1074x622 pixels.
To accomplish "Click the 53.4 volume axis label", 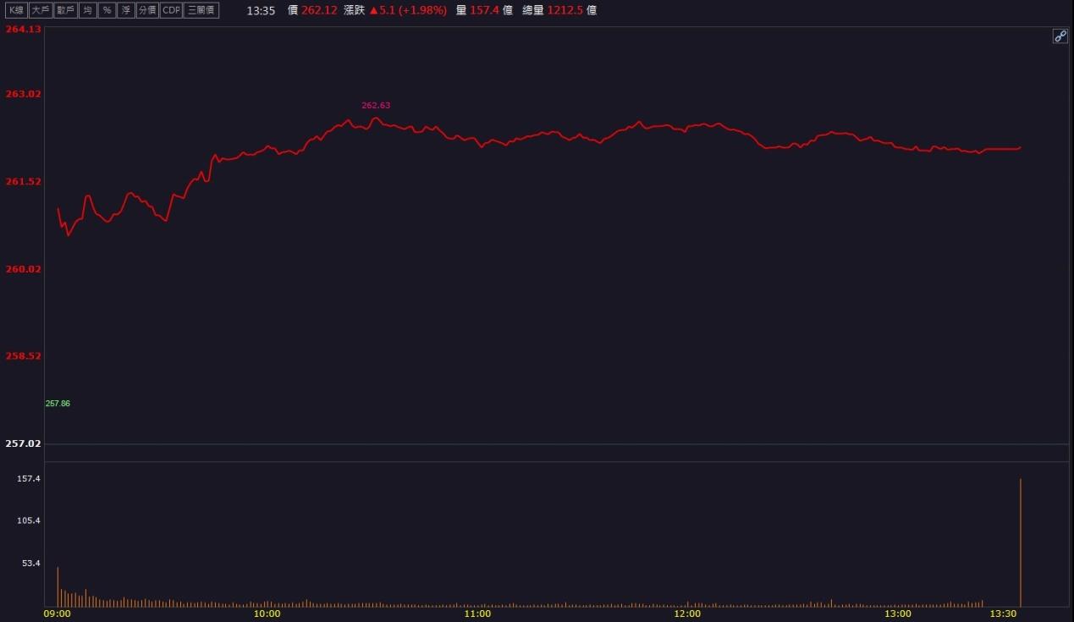I will 31,563.
